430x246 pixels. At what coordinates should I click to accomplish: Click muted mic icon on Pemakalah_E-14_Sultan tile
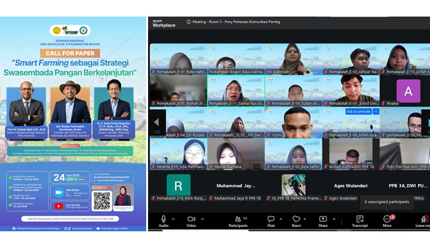coord(268,103)
